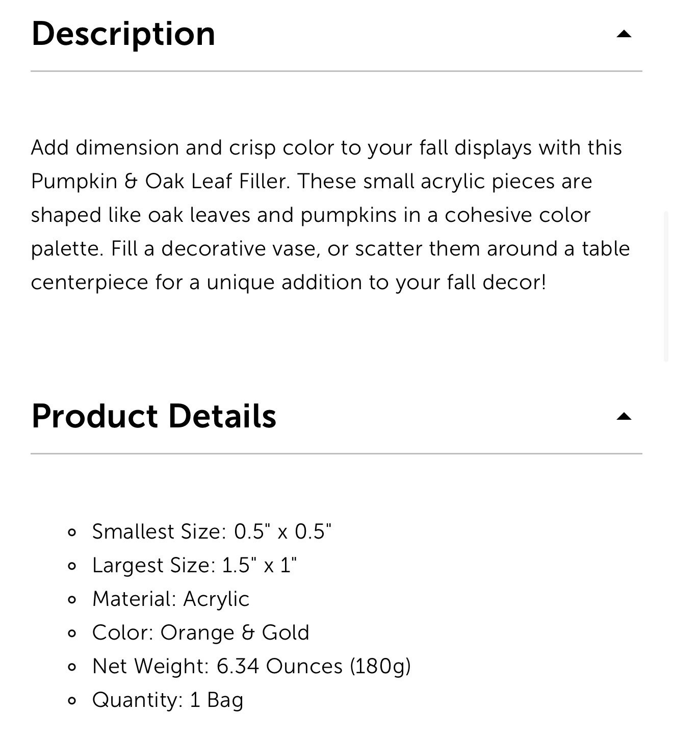Collapse the Description section arrow
Image resolution: width=673 pixels, height=737 pixels.
(624, 34)
